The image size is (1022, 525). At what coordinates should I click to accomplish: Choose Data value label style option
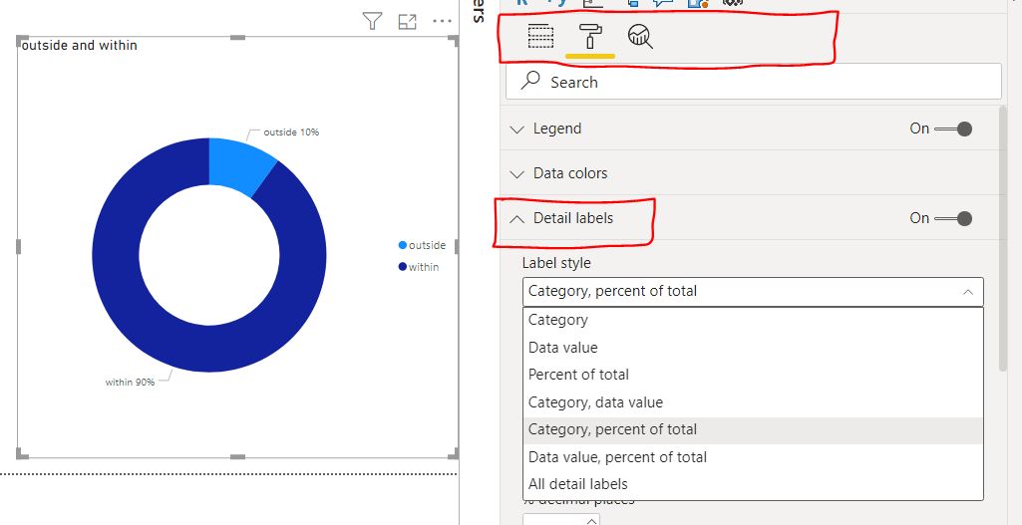[x=753, y=347]
